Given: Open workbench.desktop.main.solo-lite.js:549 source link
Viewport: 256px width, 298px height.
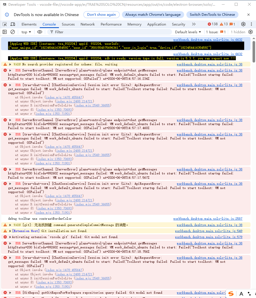Looking at the screenshot, I should tap(209, 231).
